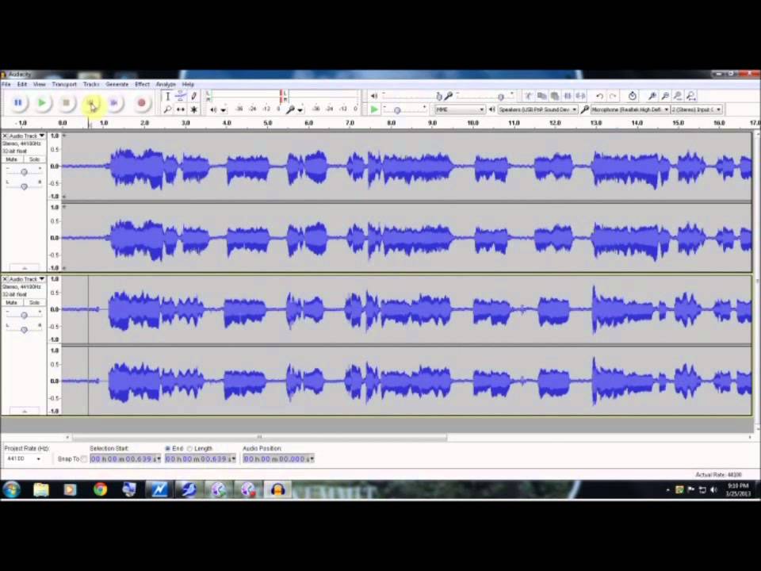Image resolution: width=761 pixels, height=571 pixels.
Task: Stop playback with the Stop button
Action: tap(67, 103)
